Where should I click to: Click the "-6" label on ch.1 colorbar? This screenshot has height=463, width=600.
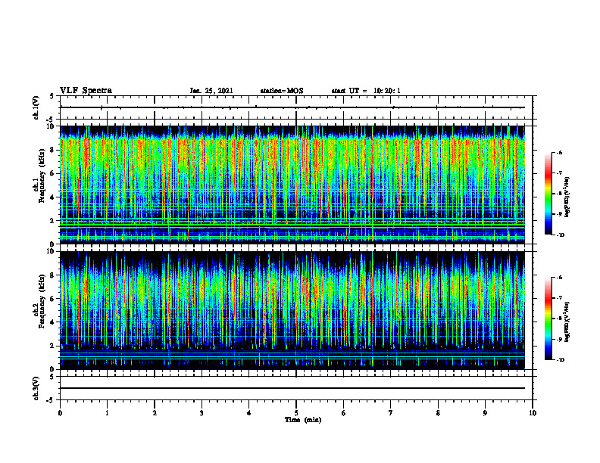click(x=559, y=152)
